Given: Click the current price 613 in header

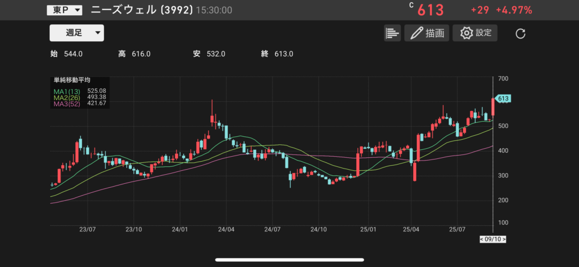Looking at the screenshot, I should pos(430,10).
